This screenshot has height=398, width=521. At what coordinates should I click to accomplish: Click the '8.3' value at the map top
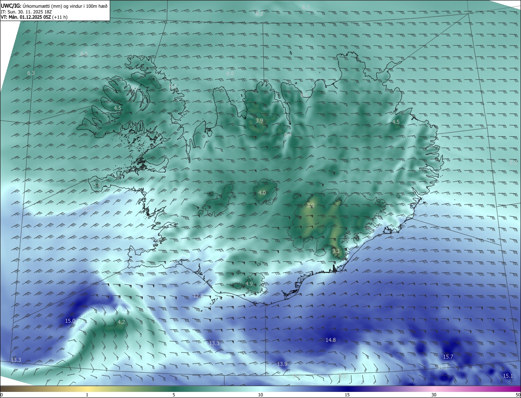coord(306,7)
